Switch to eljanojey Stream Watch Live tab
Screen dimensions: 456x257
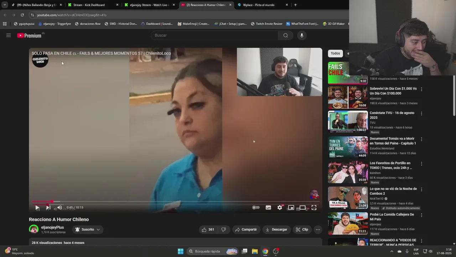coord(150,5)
